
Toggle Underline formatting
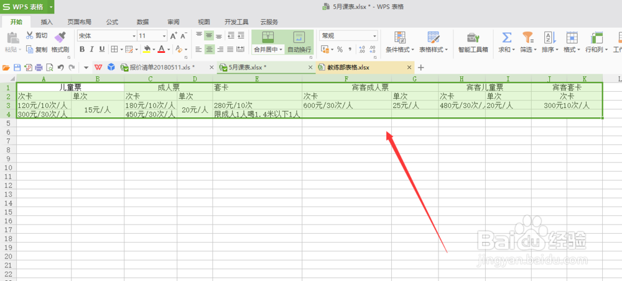coord(102,50)
